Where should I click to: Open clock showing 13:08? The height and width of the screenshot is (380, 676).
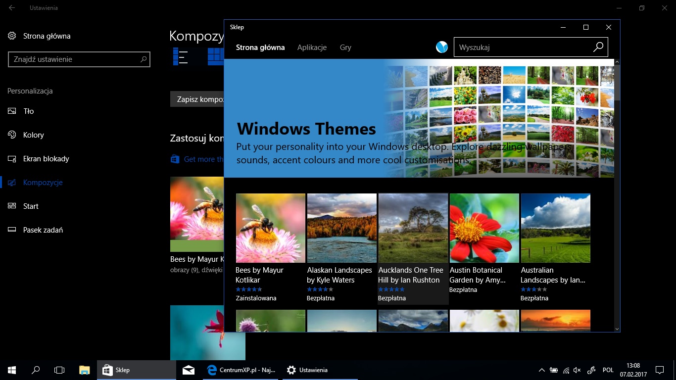pos(633,366)
